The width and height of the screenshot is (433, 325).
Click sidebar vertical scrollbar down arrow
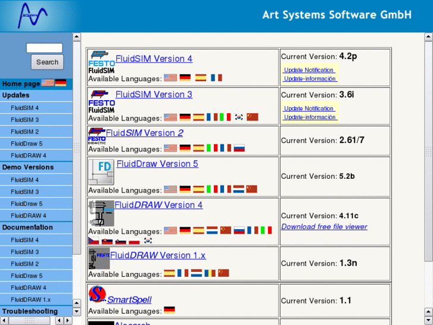point(77,311)
